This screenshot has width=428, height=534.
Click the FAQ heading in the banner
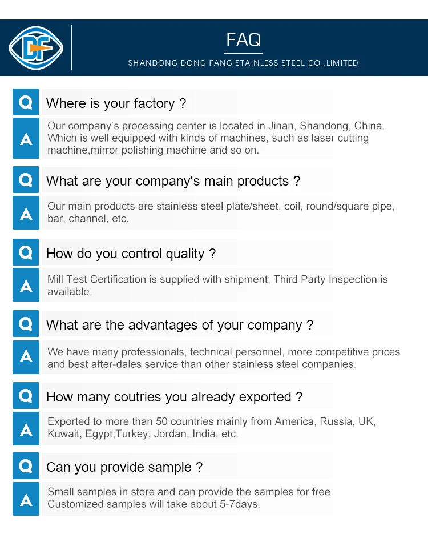(243, 39)
